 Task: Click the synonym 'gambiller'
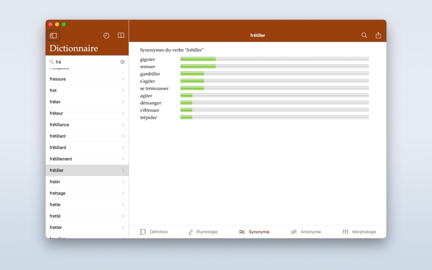point(150,74)
